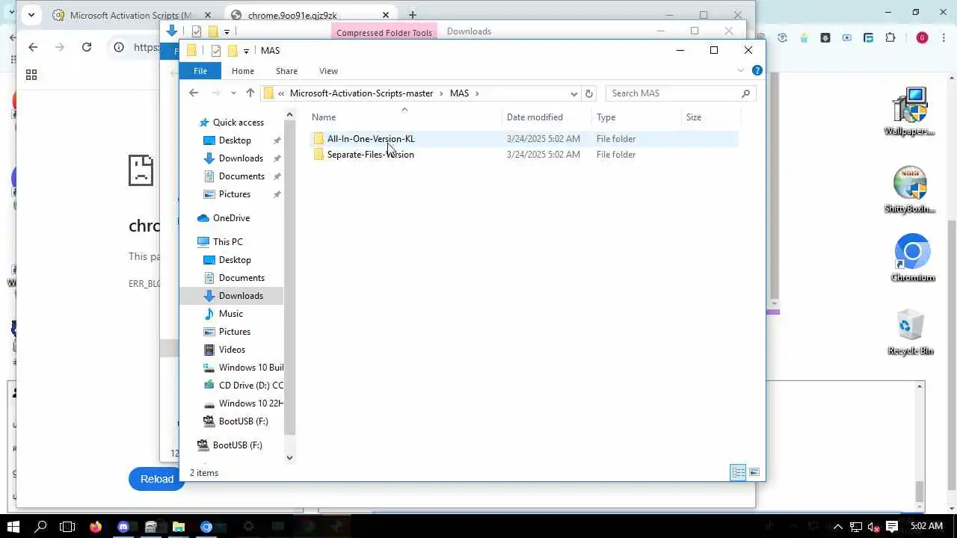Go up one folder level with the Up arrow
Screen dimensions: 957x538
250,93
